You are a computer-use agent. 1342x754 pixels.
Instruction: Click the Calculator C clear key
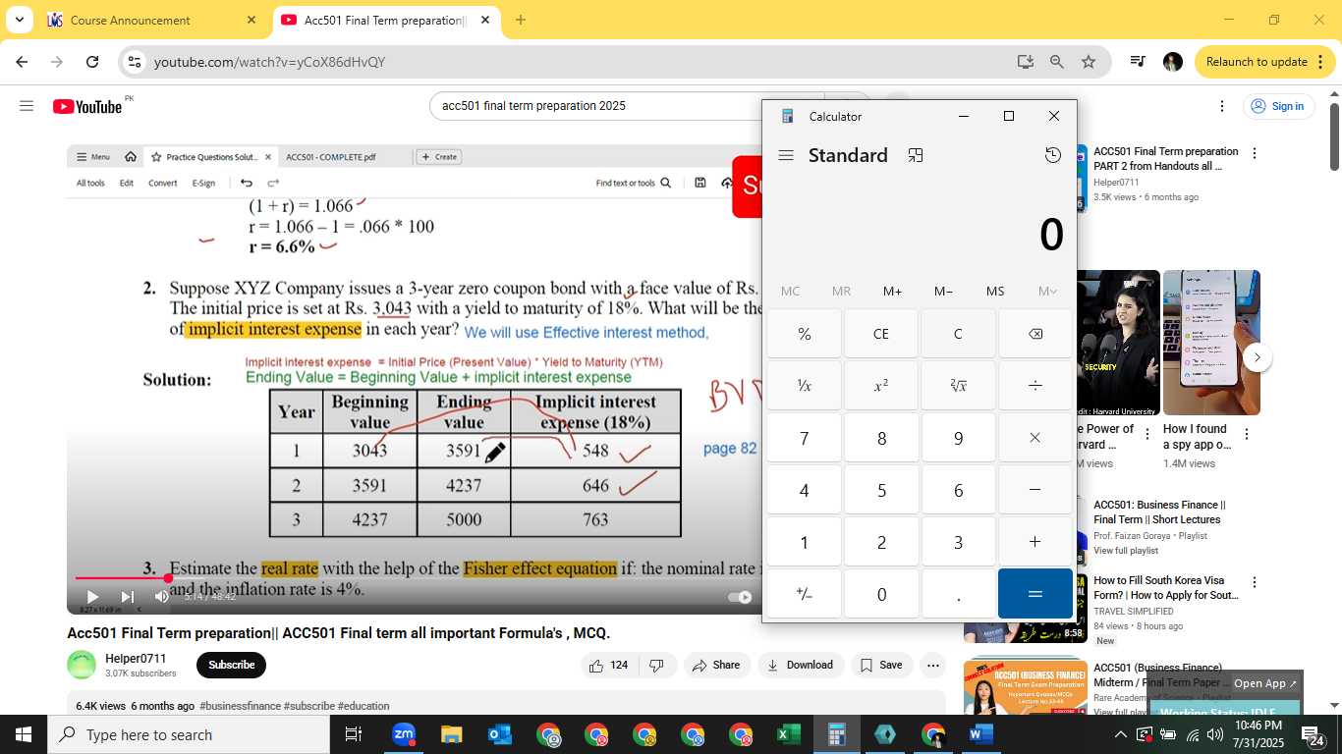958,334
